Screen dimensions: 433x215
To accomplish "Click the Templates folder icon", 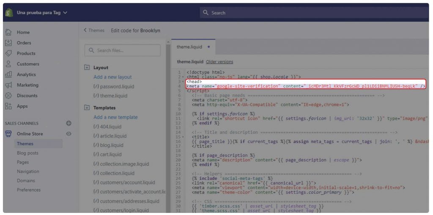I will (87, 108).
